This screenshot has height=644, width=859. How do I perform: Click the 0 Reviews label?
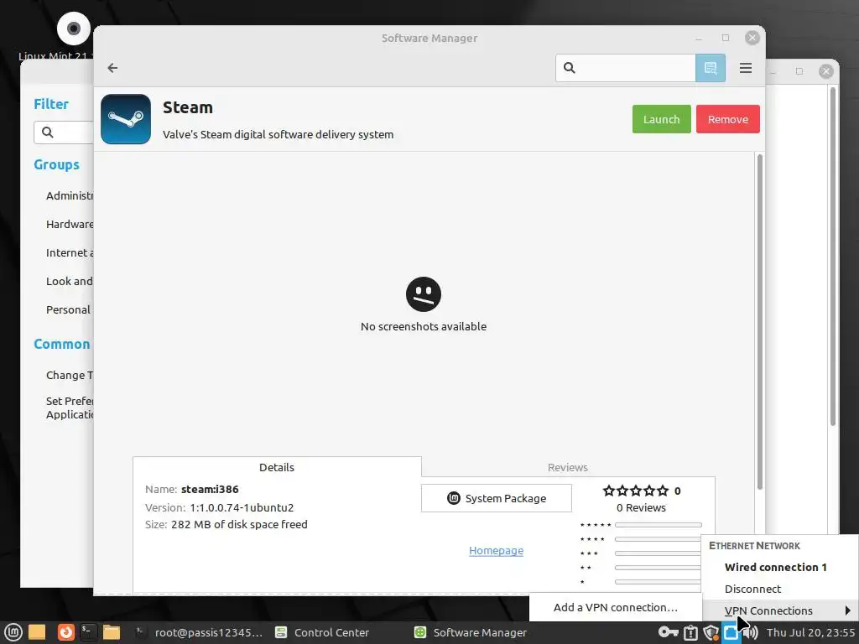tap(641, 507)
